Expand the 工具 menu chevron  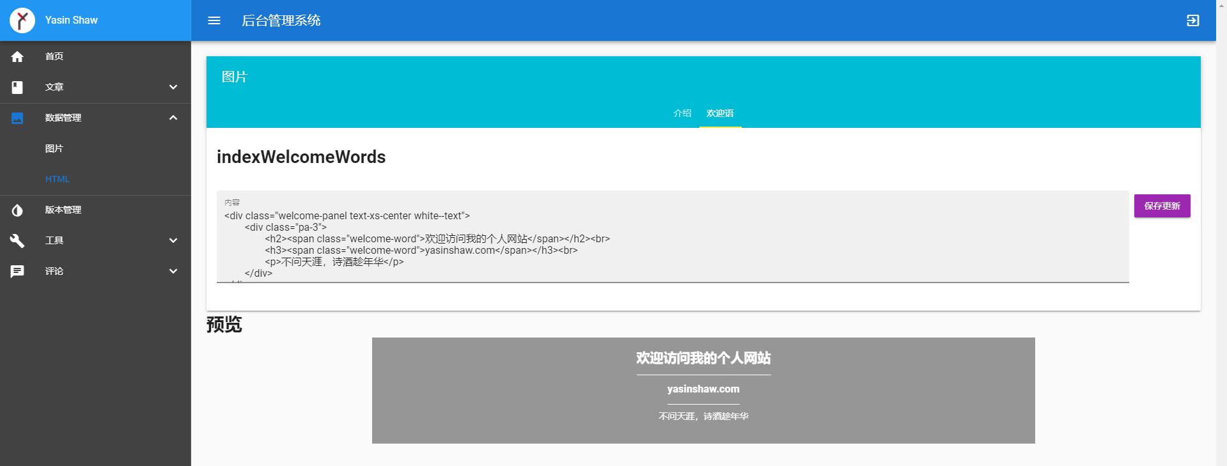pyautogui.click(x=173, y=240)
